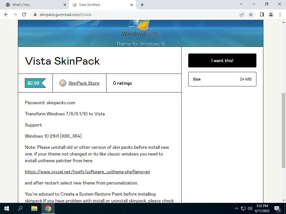Share this page using the share icon
The width and height of the screenshot is (286, 214).
[242, 14]
